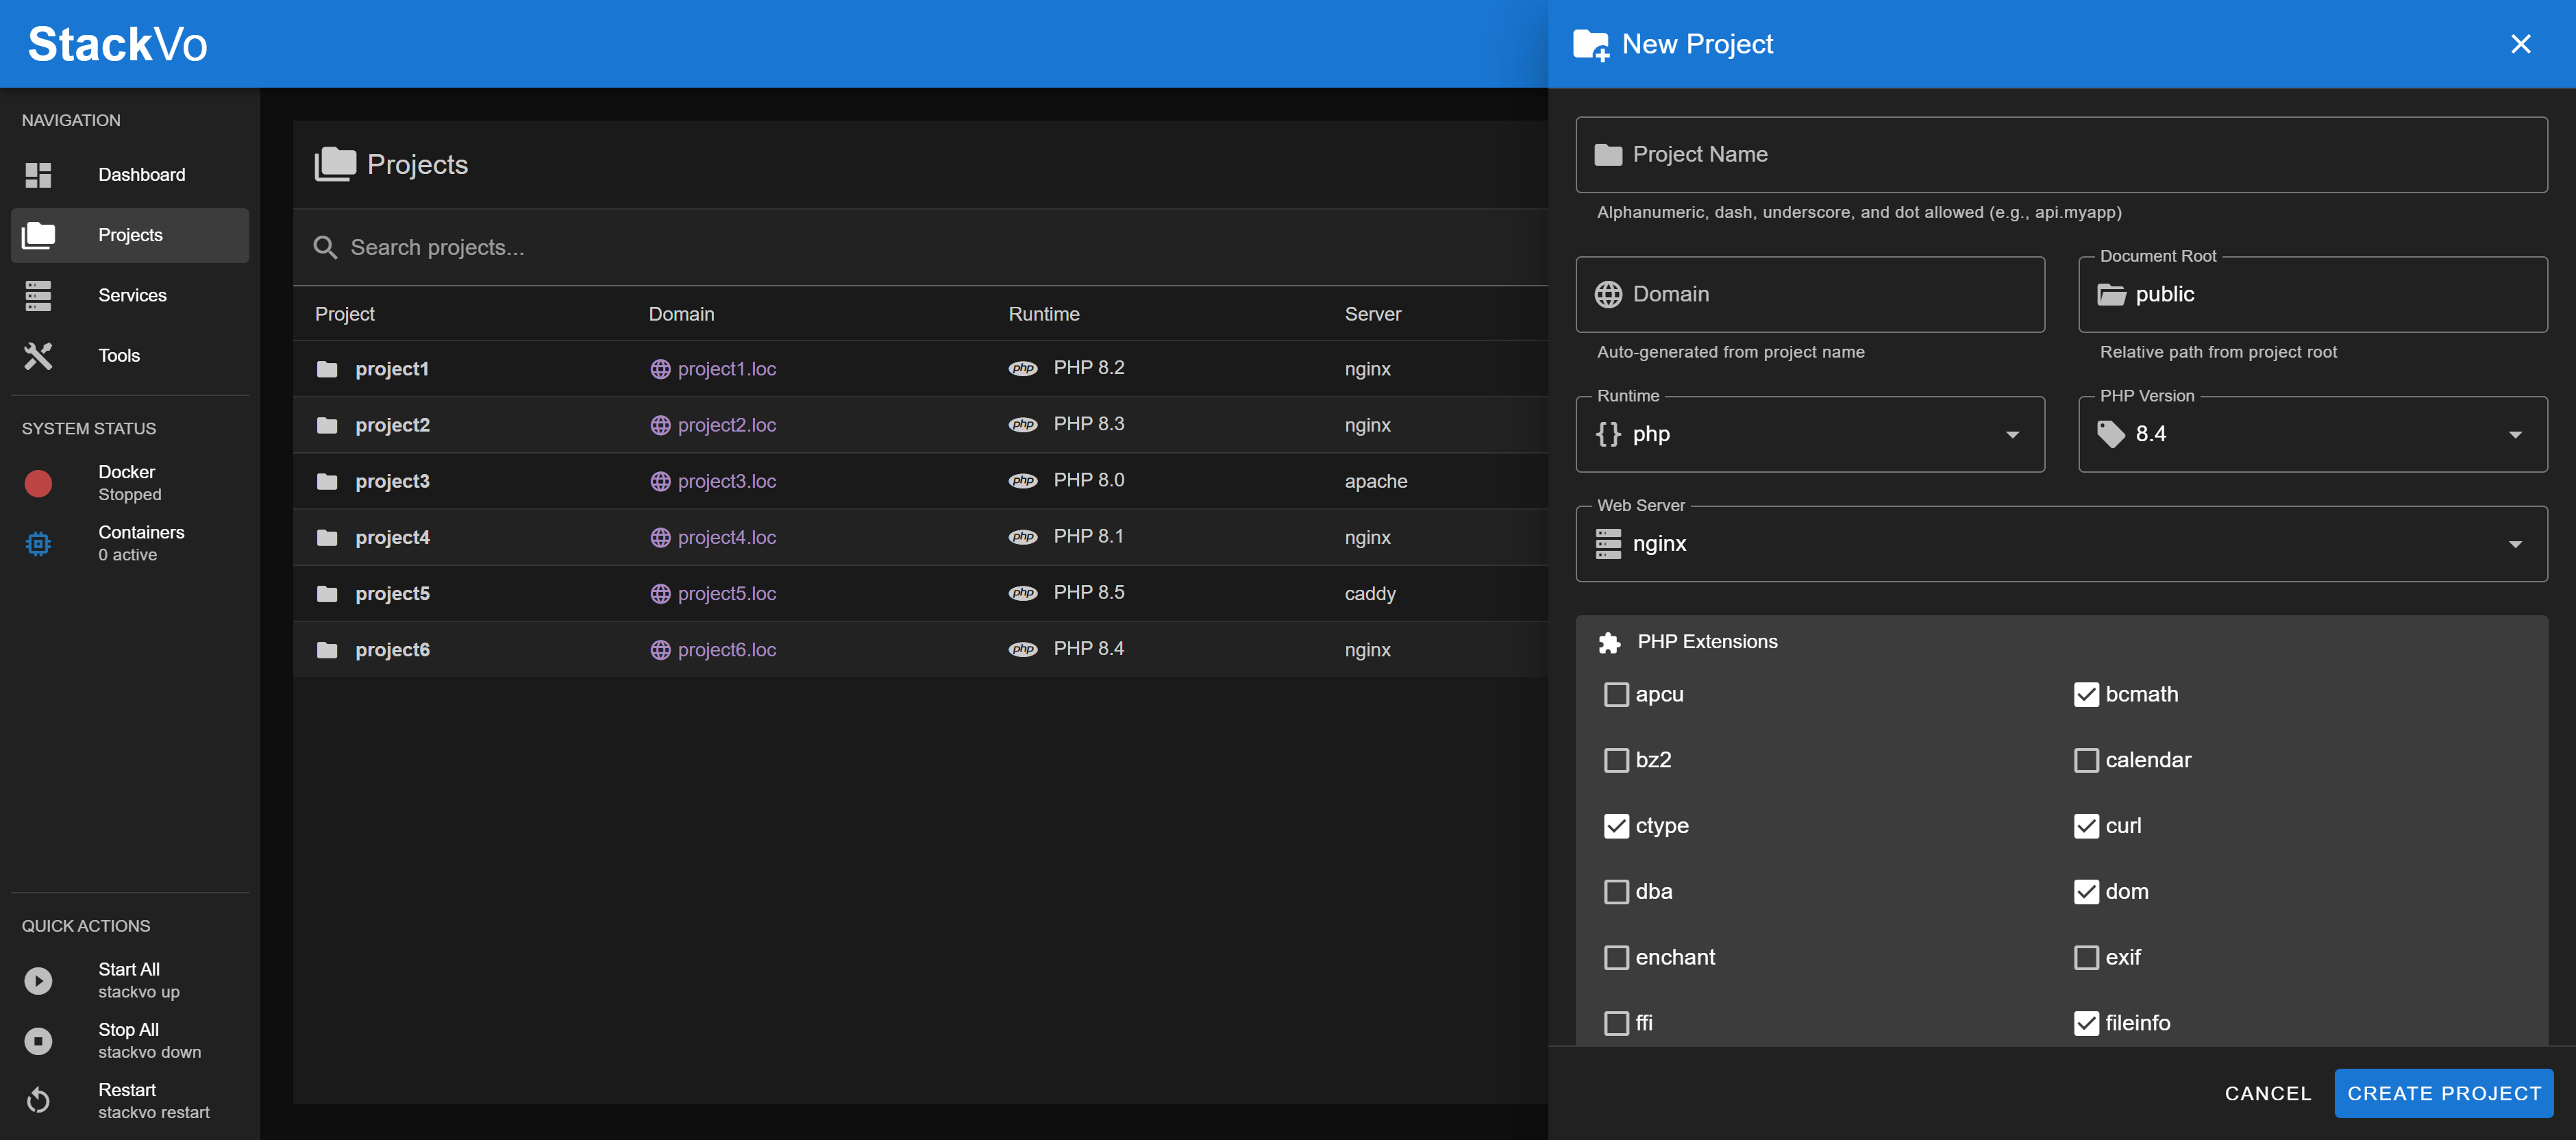Enable the apcu PHP extension

[x=1617, y=694]
